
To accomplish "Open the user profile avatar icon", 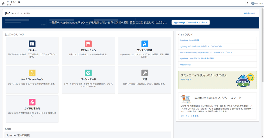I will point(253,3).
